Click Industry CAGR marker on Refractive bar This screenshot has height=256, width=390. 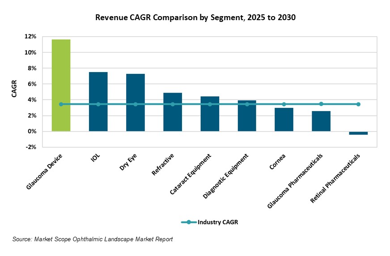173,104
